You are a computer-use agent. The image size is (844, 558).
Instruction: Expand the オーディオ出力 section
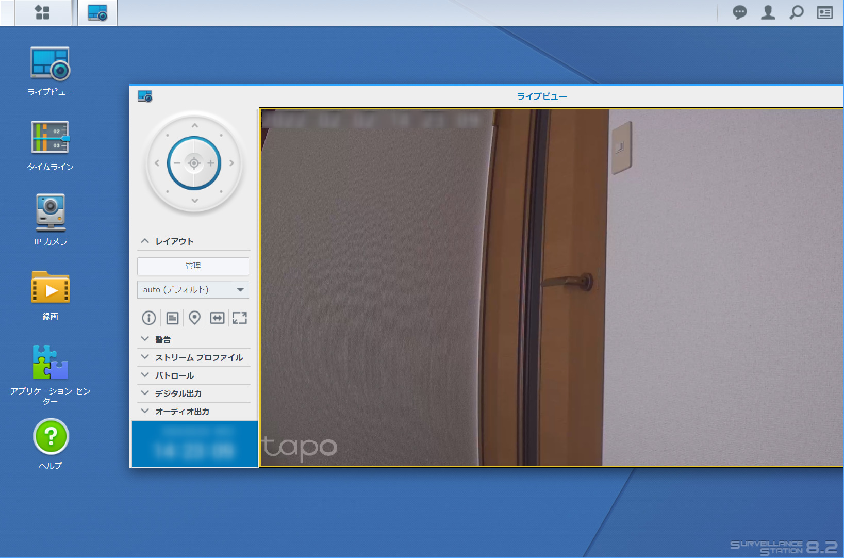[194, 412]
